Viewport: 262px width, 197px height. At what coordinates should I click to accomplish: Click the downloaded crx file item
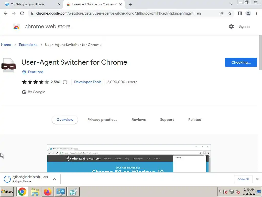pyautogui.click(x=27, y=179)
